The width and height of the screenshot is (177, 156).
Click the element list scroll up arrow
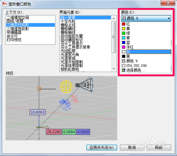pos(114,18)
